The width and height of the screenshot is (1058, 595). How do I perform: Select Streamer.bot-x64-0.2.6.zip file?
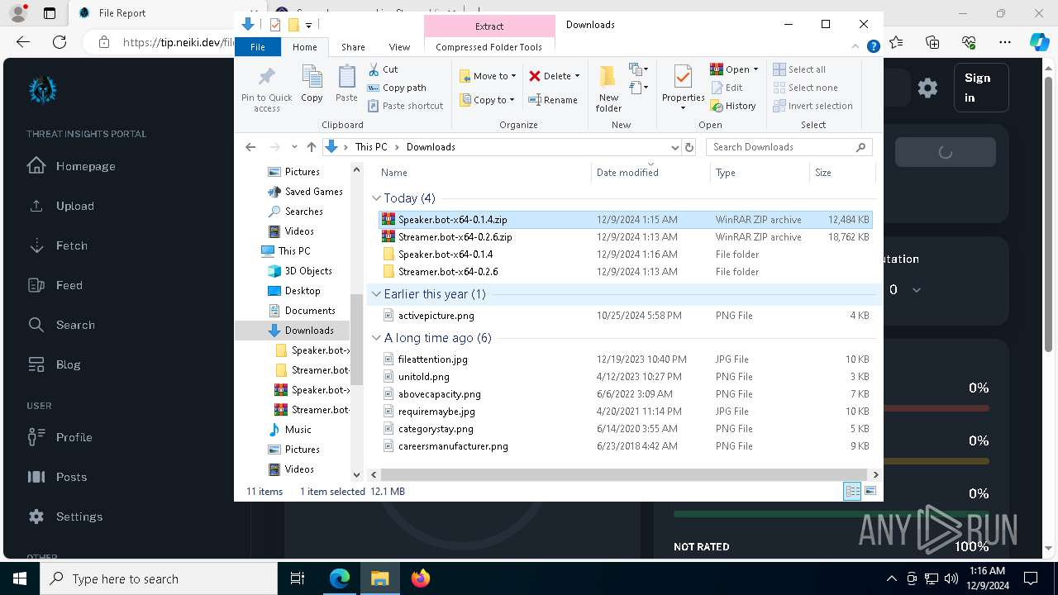pos(626,237)
